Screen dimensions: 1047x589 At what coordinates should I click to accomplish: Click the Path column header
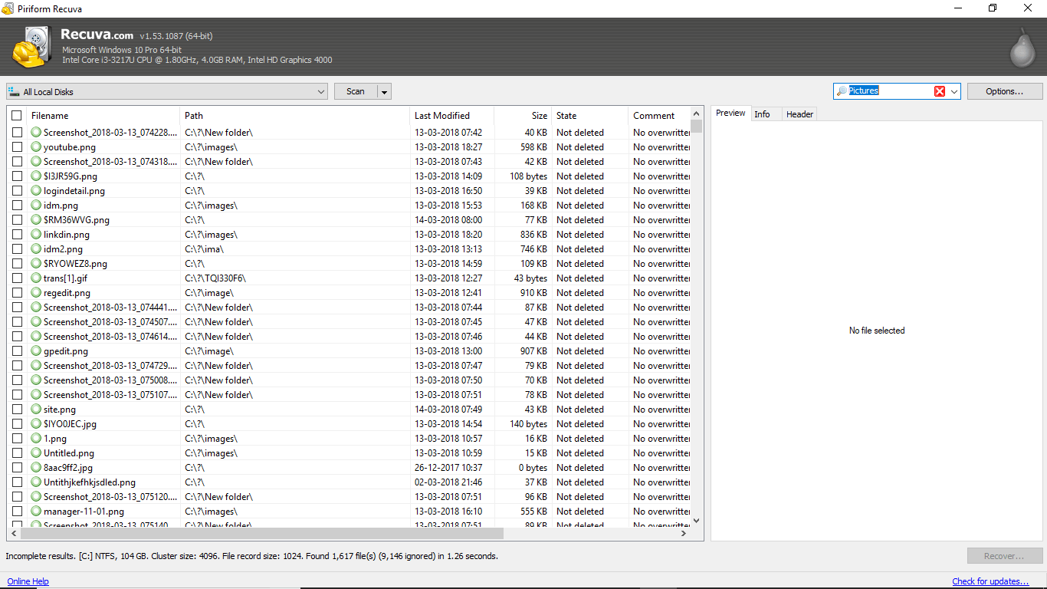point(295,116)
